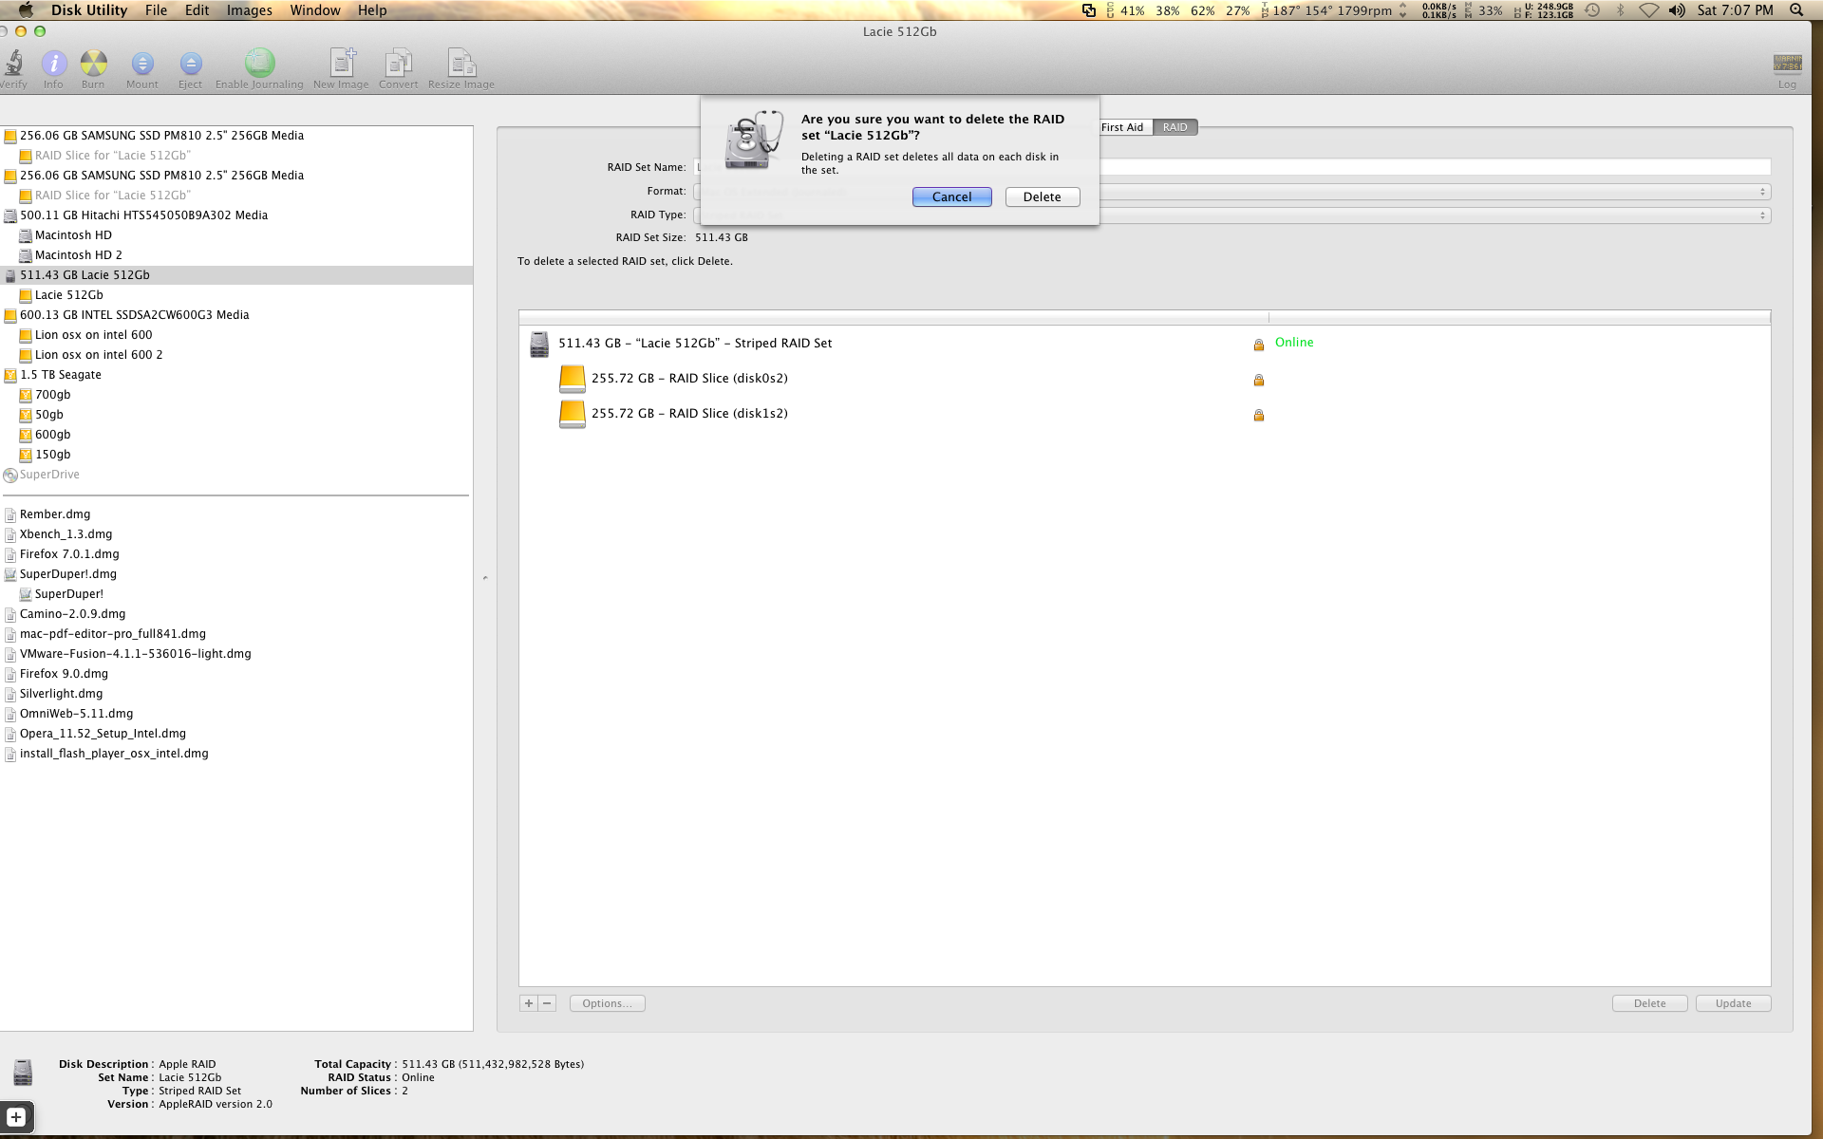Click the Online status text
The height and width of the screenshot is (1139, 1823).
(1294, 343)
